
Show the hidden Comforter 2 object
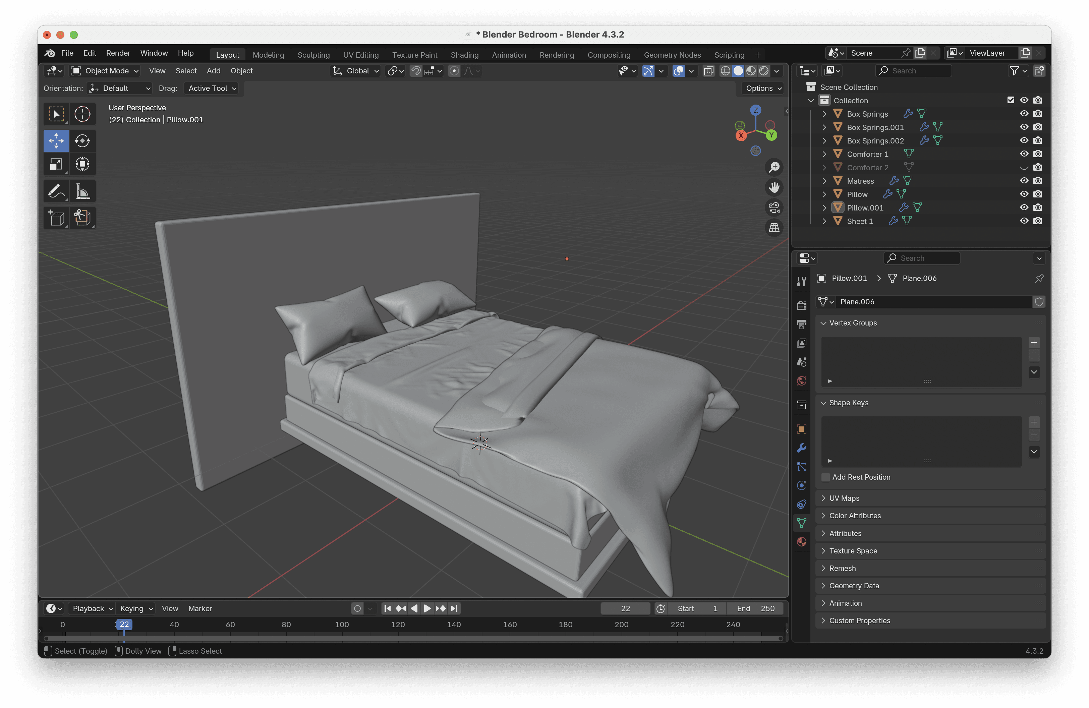point(1024,167)
